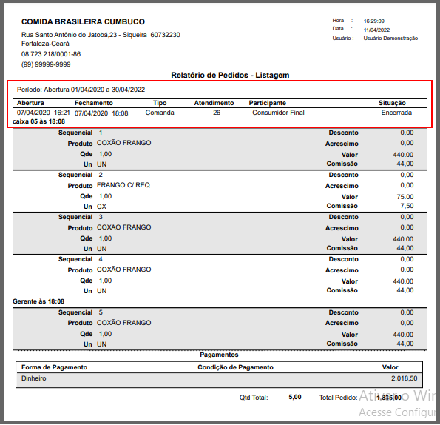Select the Forma de Pagamento header
Screen dimensions: 440x425
(x=54, y=367)
